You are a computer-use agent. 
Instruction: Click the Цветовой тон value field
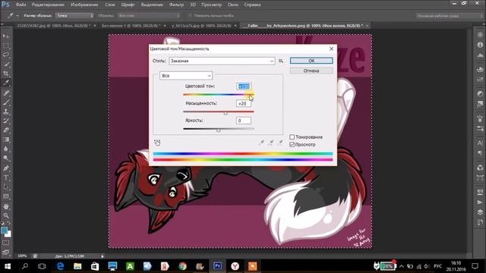point(244,86)
